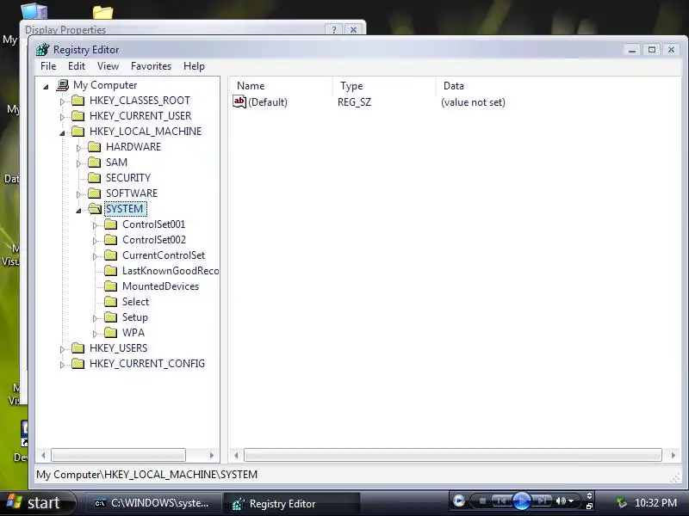The width and height of the screenshot is (689, 516).
Task: Click the Select key folder icon
Action: [111, 302]
